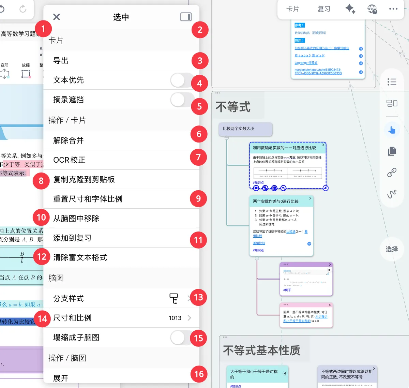409x388 pixels.
Task: Expand chevron on purple 例子 card
Action: pyautogui.click(x=330, y=265)
